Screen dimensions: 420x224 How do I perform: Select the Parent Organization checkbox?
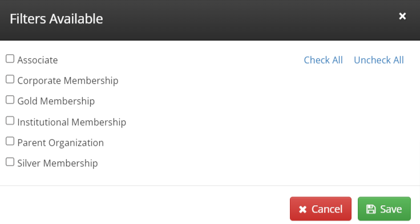[10, 141]
